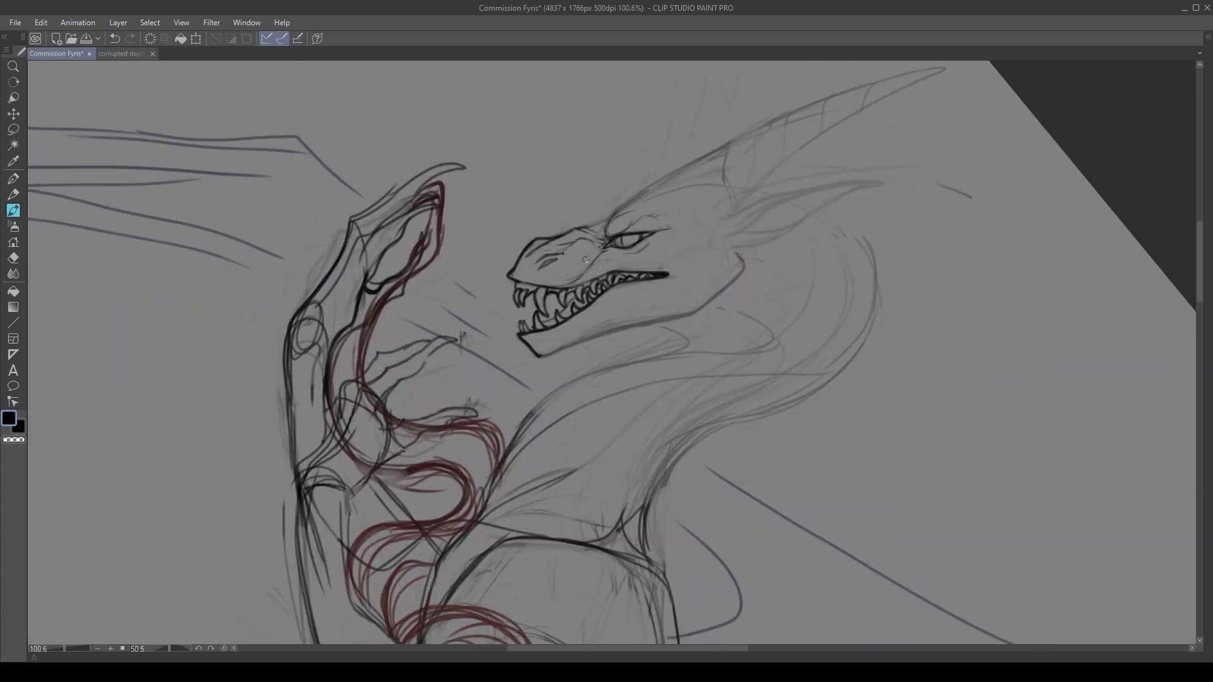
Task: Expand the collapsed bottom panel chevrons
Action: (34, 657)
